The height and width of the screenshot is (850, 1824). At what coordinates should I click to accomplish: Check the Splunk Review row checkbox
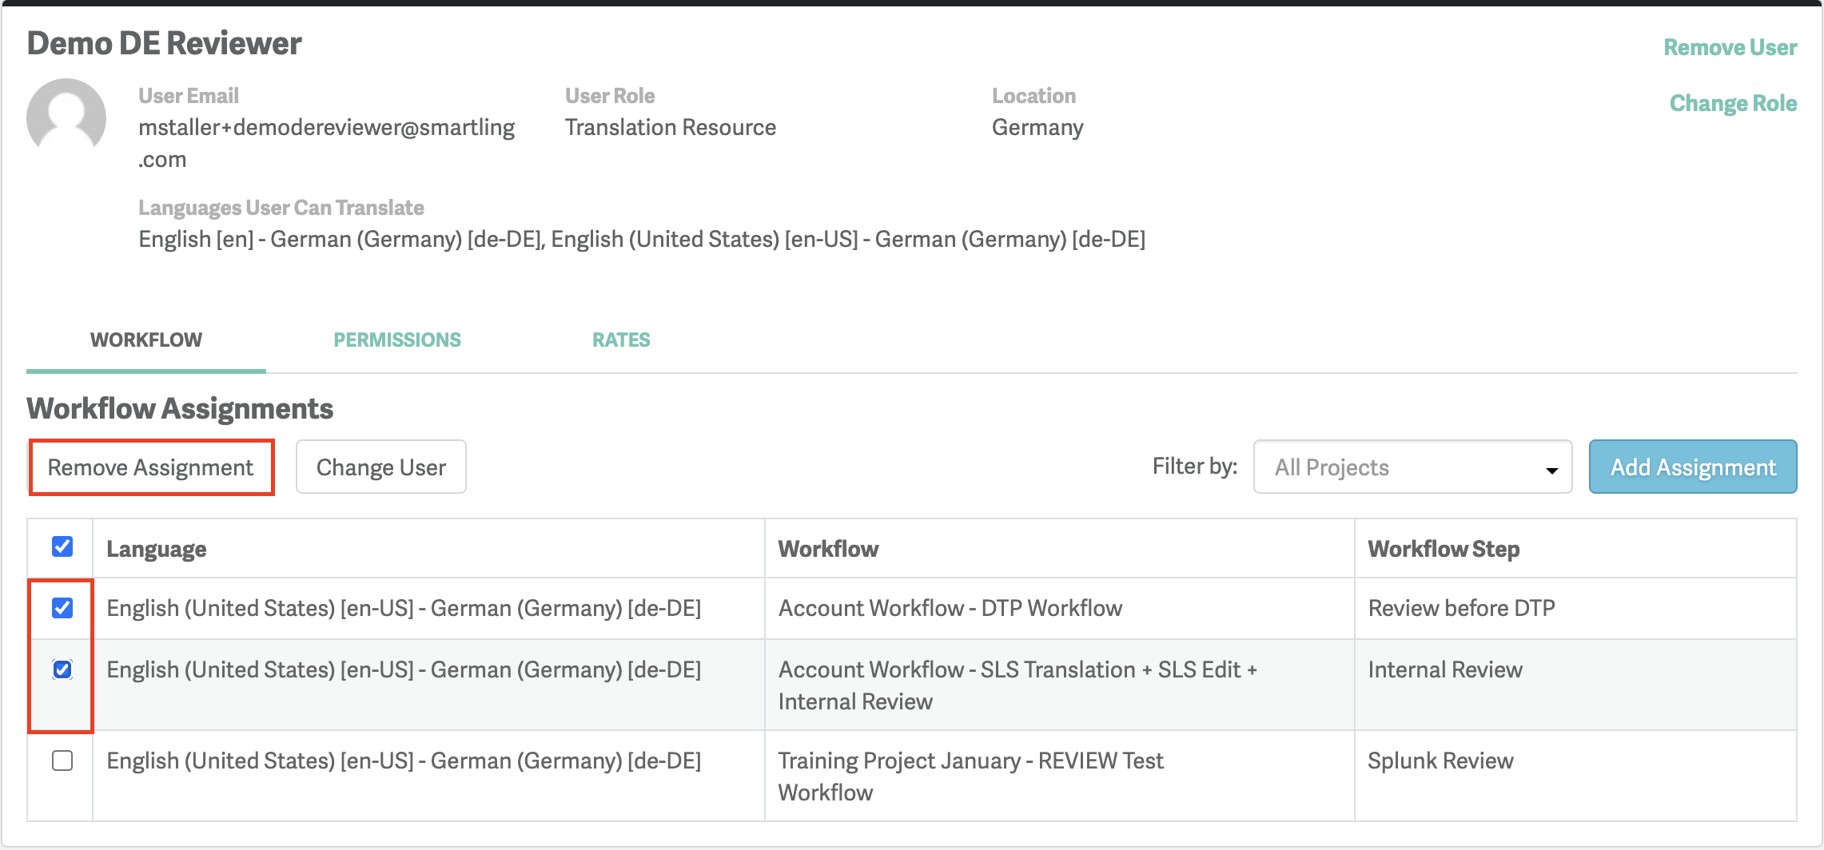(62, 761)
